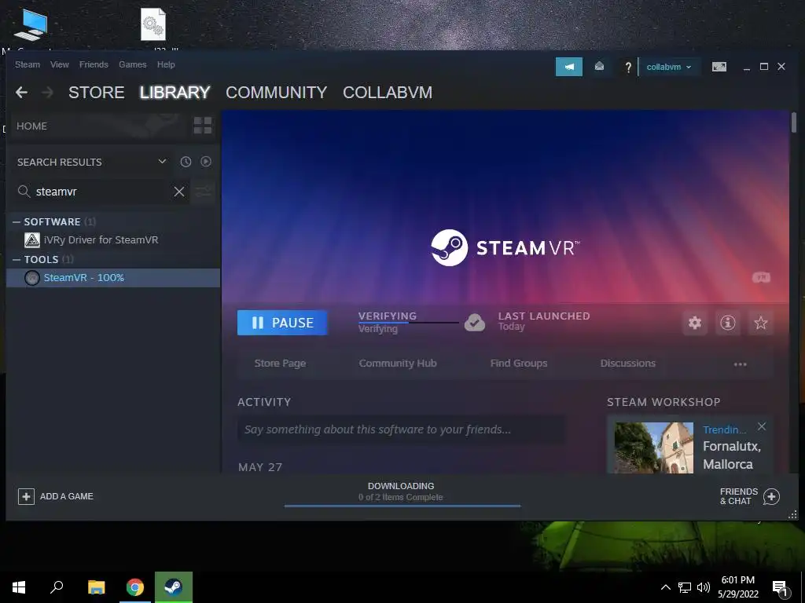The width and height of the screenshot is (805, 603).
Task: Open the Trending workshop item link
Action: pos(724,429)
